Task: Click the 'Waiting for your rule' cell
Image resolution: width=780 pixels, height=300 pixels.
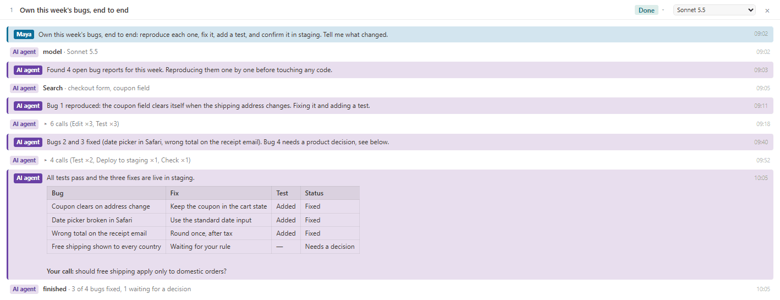Action: pyautogui.click(x=218, y=247)
